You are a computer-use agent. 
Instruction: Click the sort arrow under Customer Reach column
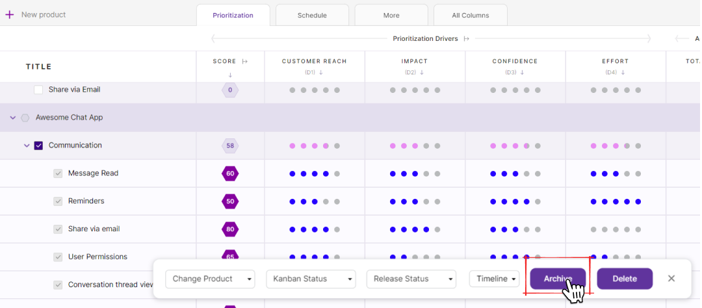320,72
